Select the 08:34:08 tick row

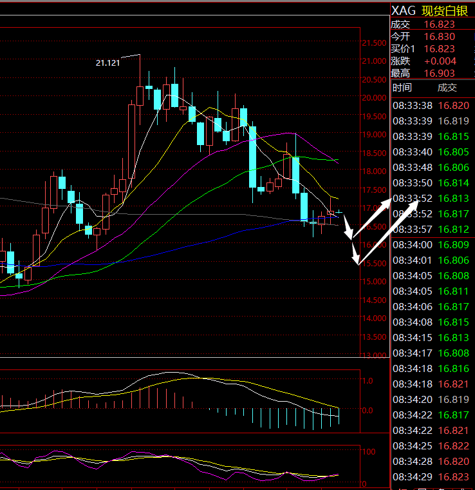(431, 322)
